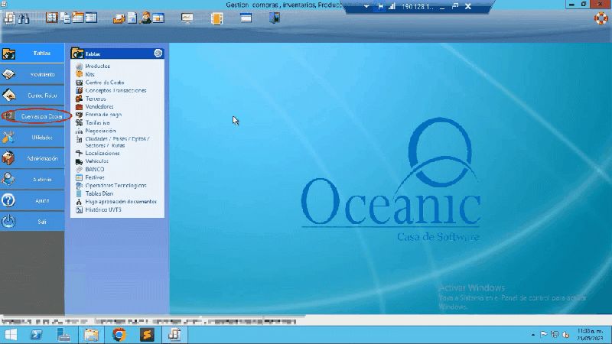Screen dimensions: 612x344
Task: Open the Productos table
Action: 97,67
